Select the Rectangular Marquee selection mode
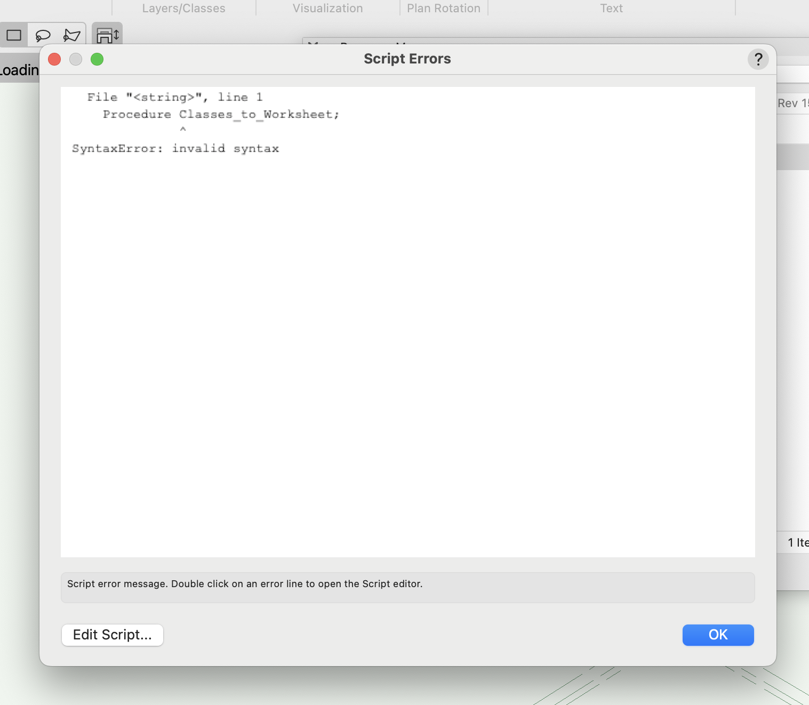Image resolution: width=809 pixels, height=705 pixels. 14,35
